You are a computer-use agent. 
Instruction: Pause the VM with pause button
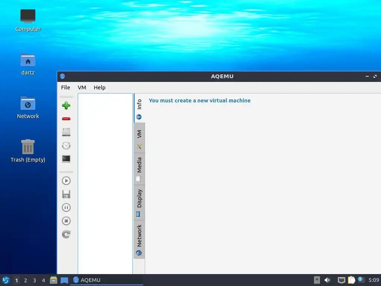click(x=66, y=207)
